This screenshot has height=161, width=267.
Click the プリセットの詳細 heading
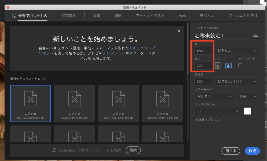point(206,28)
